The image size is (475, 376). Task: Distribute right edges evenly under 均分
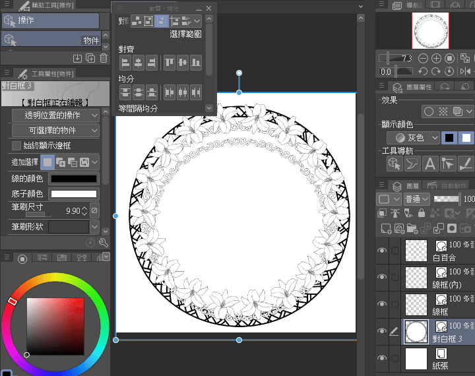pos(196,92)
